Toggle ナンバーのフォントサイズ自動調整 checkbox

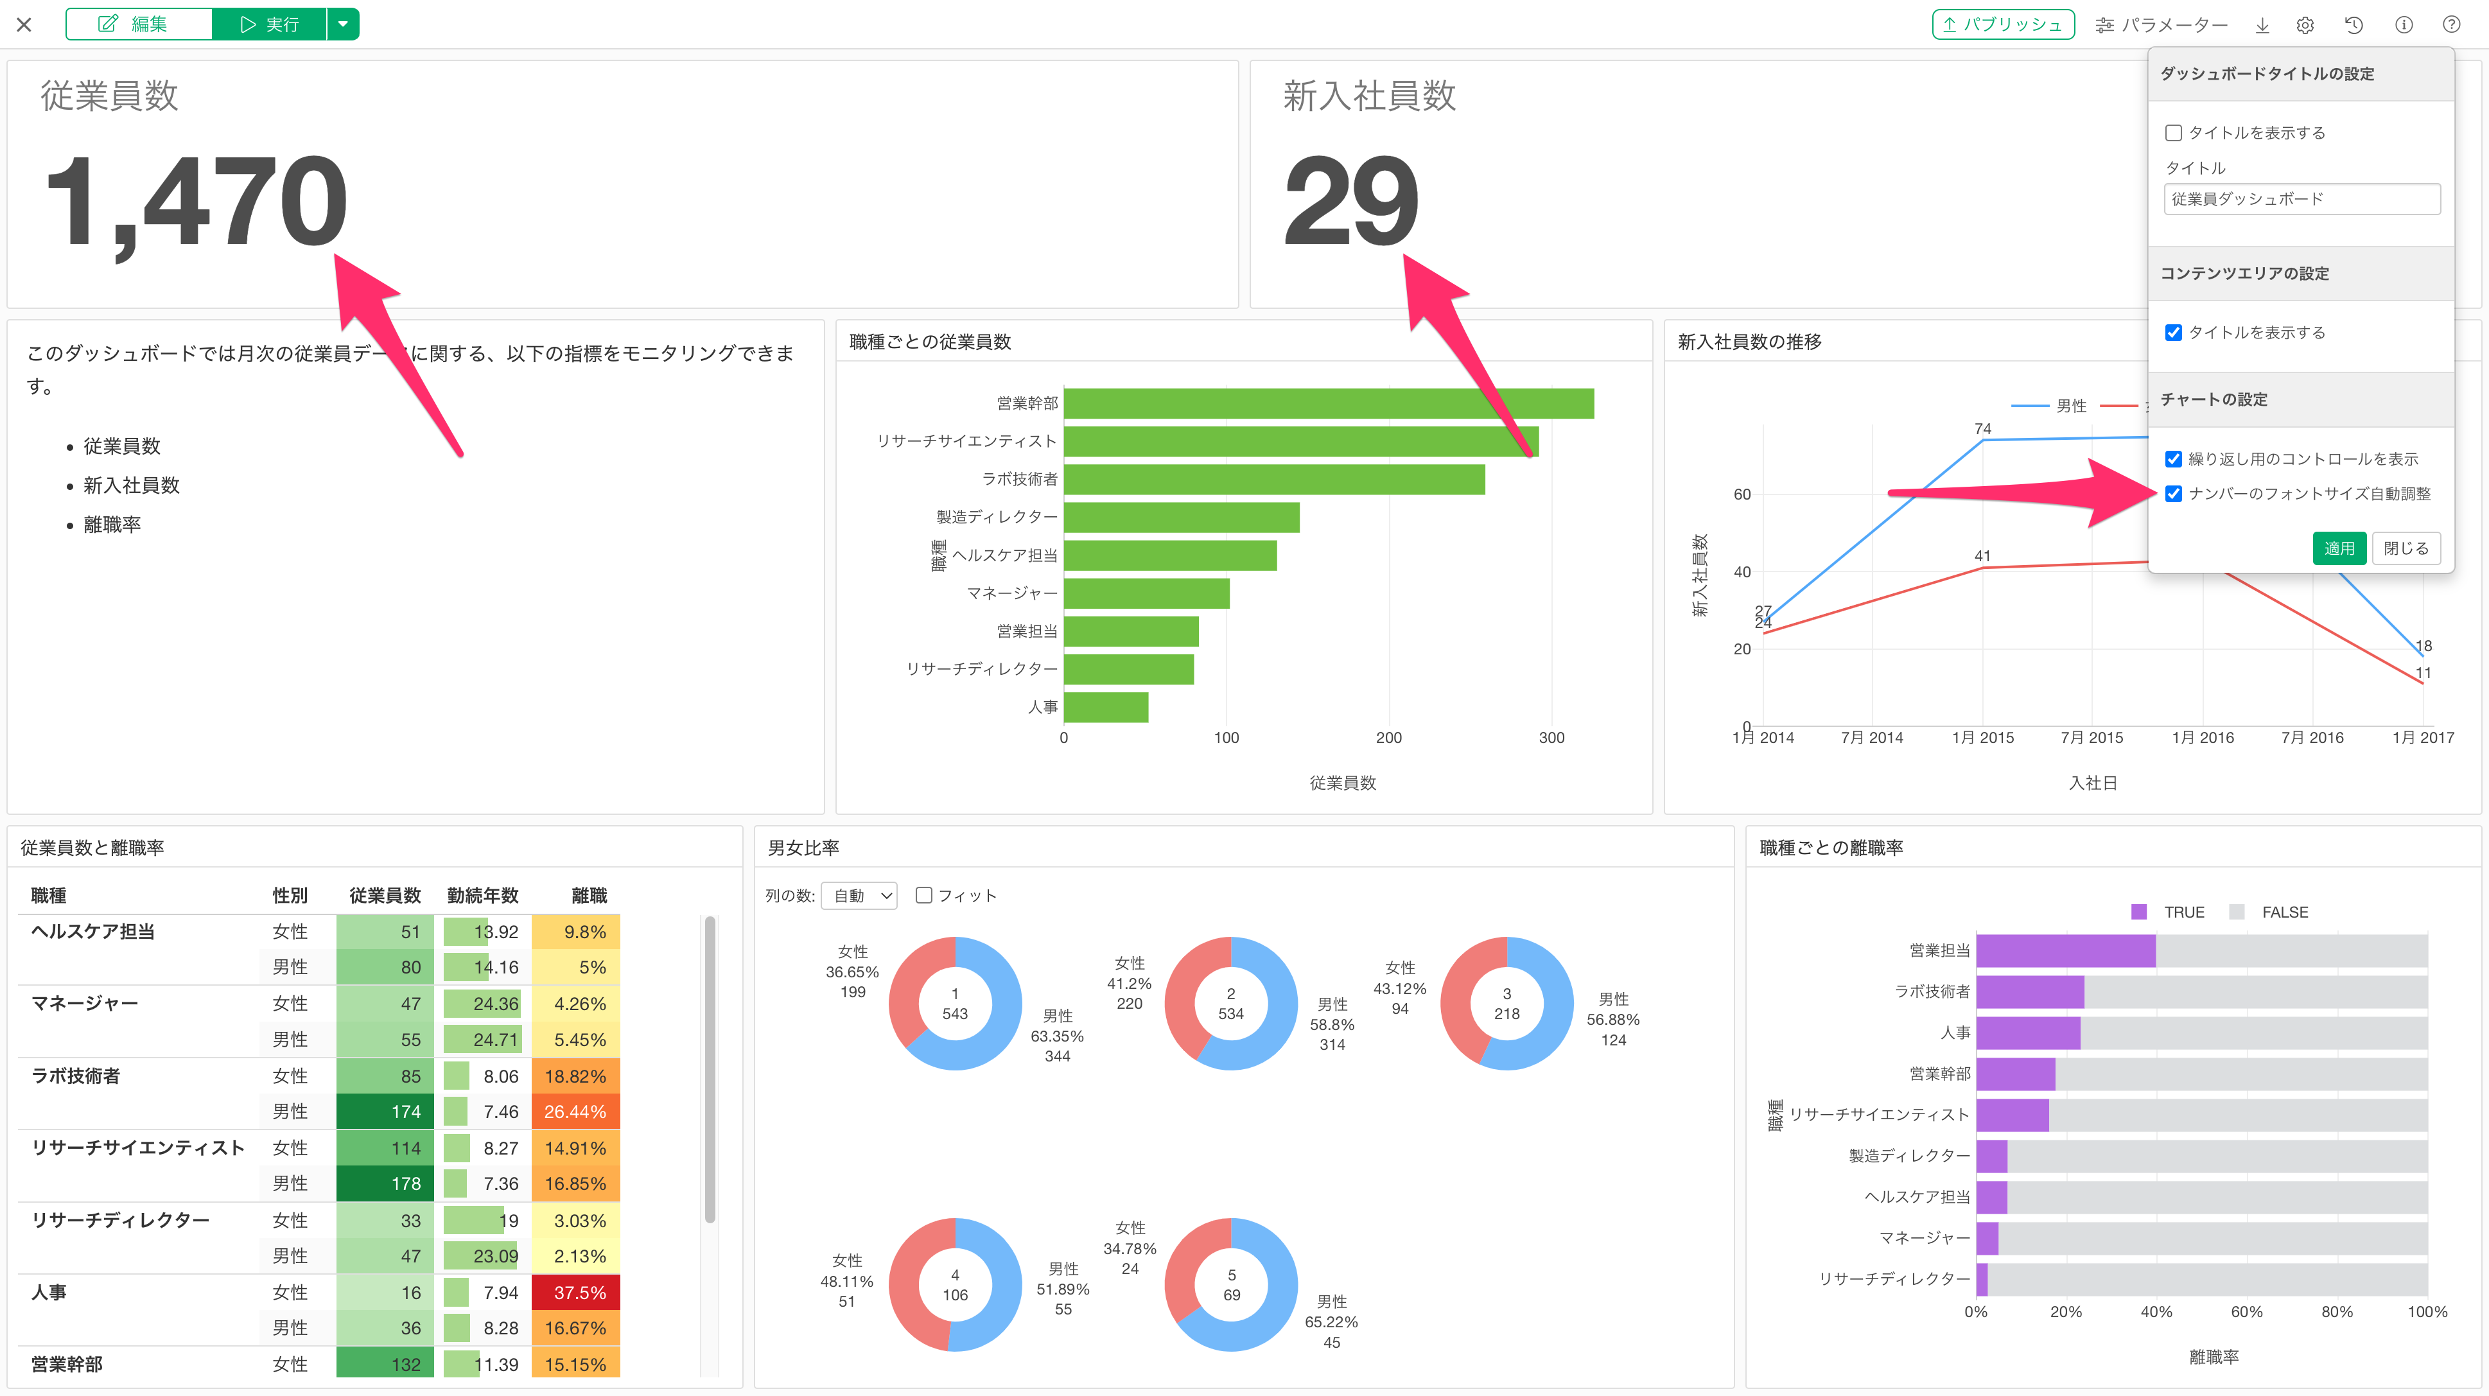tap(2173, 494)
